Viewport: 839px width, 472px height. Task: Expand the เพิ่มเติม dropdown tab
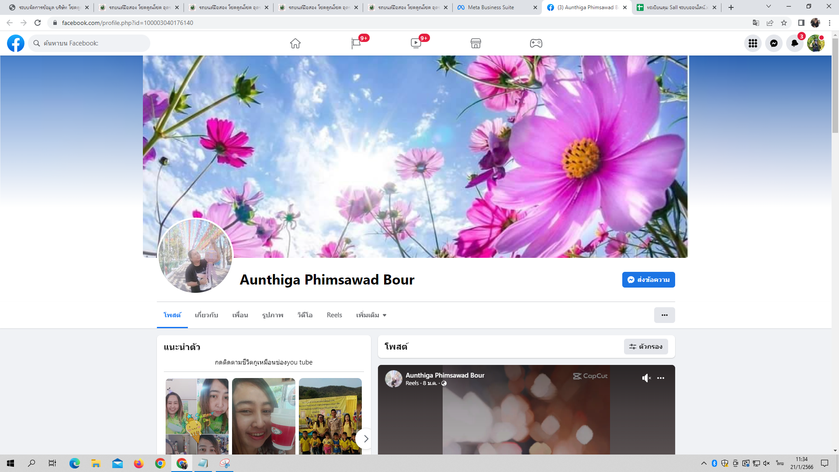(x=371, y=315)
